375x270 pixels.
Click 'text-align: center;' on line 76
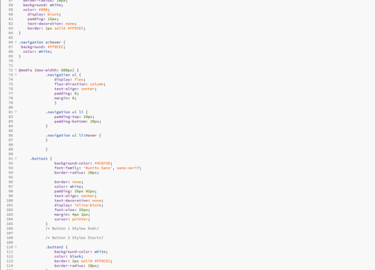point(75,89)
